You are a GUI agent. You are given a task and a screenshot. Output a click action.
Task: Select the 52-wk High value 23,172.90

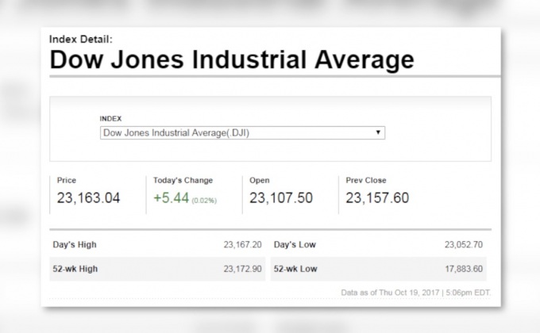click(242, 269)
